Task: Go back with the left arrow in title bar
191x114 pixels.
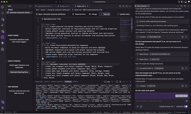Action: coord(56,2)
